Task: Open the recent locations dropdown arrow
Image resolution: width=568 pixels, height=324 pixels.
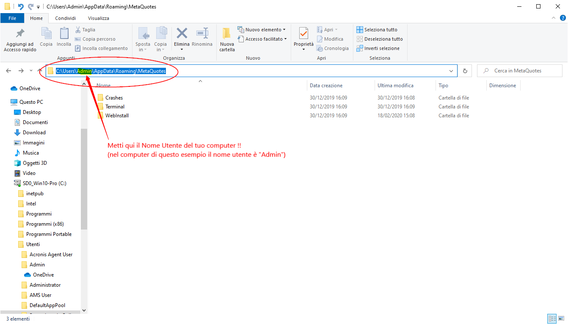Action: (x=31, y=71)
